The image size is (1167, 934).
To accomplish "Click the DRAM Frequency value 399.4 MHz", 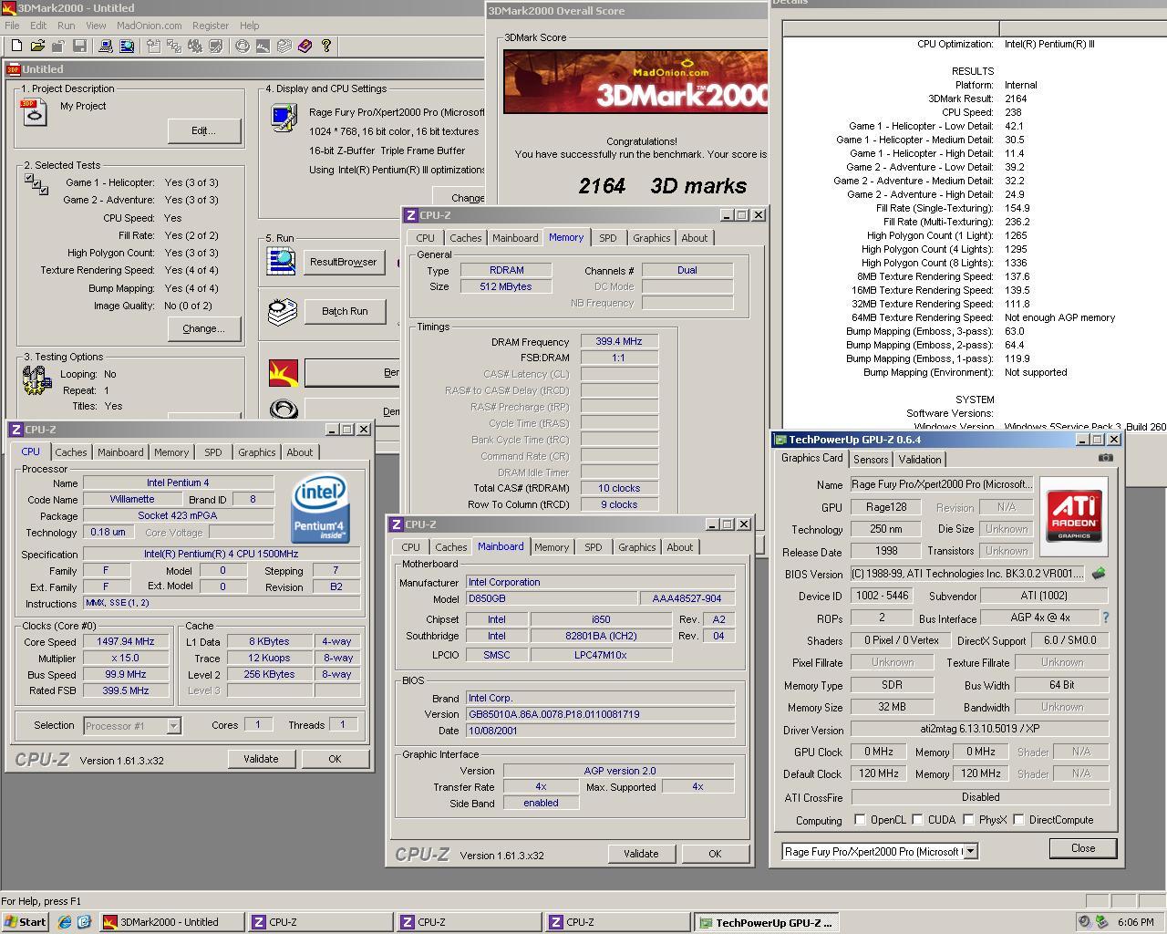I will tap(619, 341).
